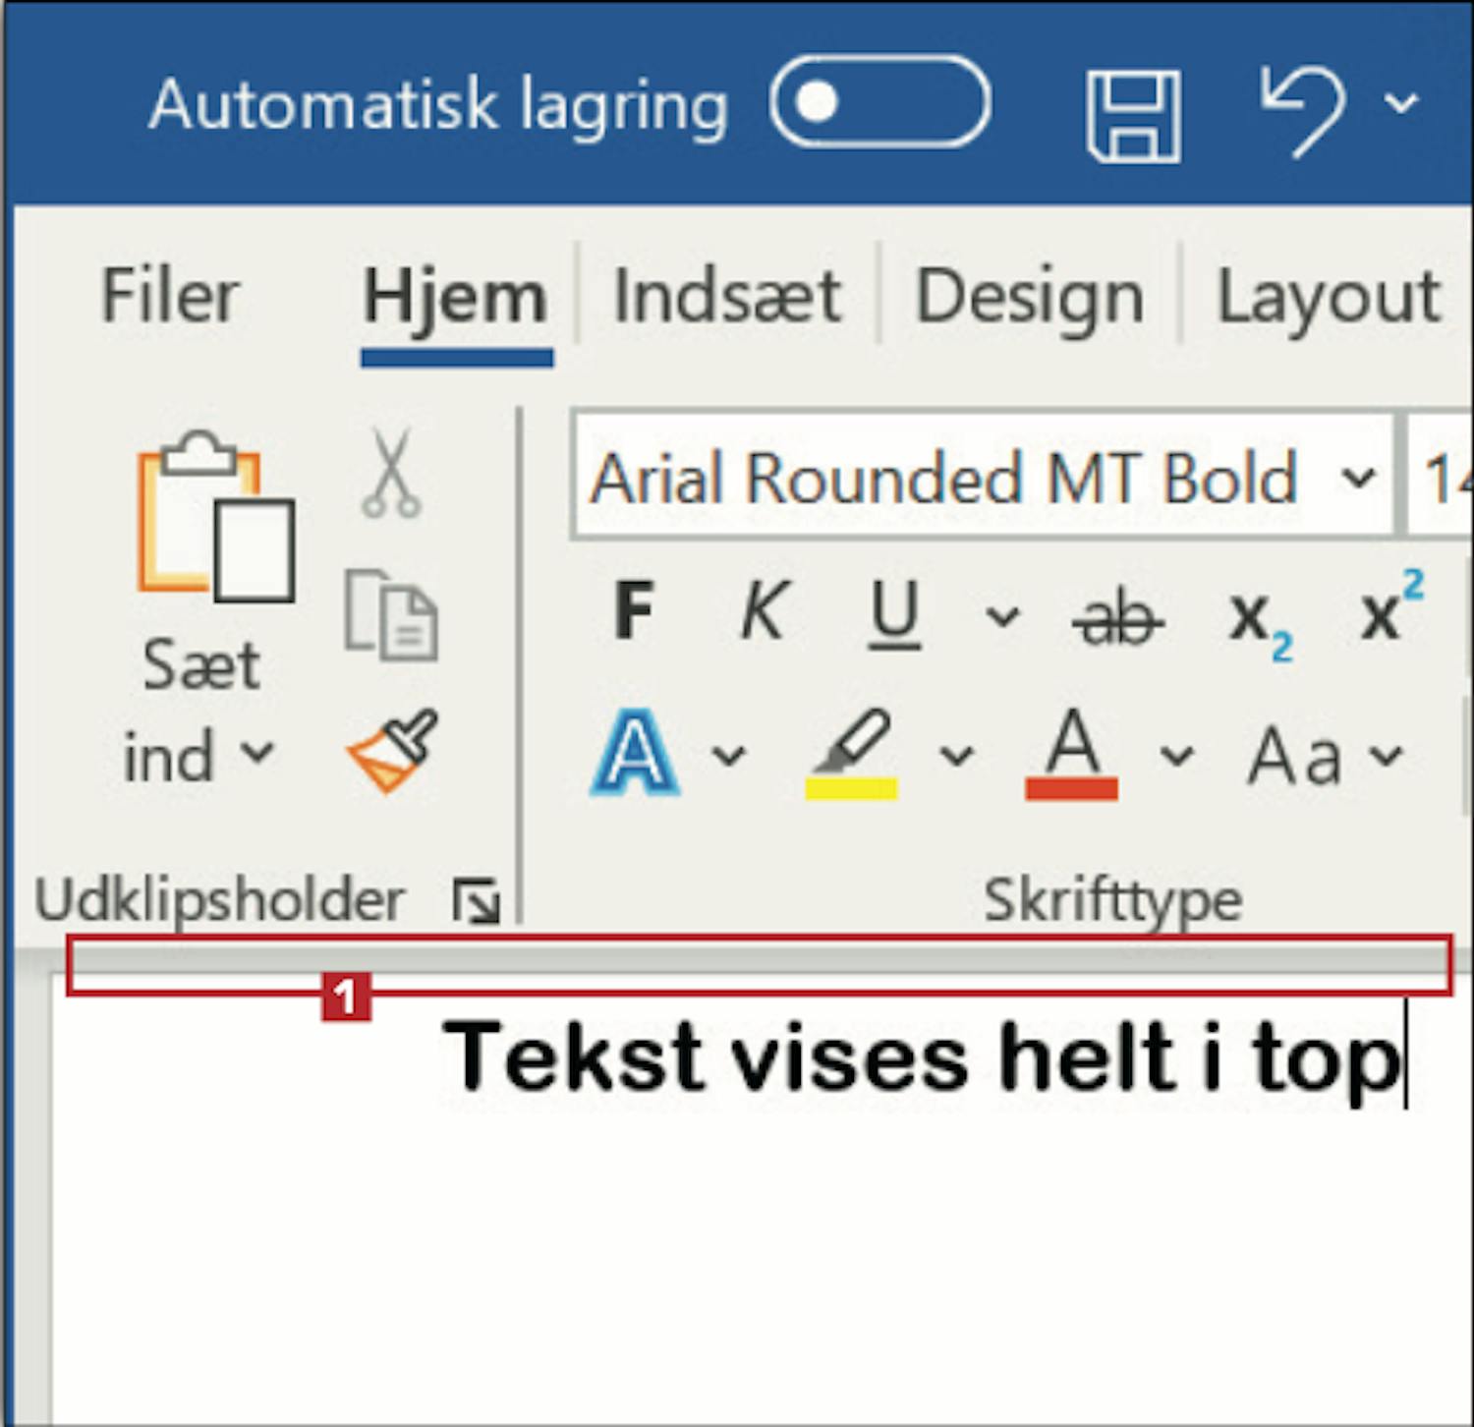This screenshot has height=1427, width=1474.
Task: Click the text 'Tekst vises helt i top'
Action: tap(921, 1061)
